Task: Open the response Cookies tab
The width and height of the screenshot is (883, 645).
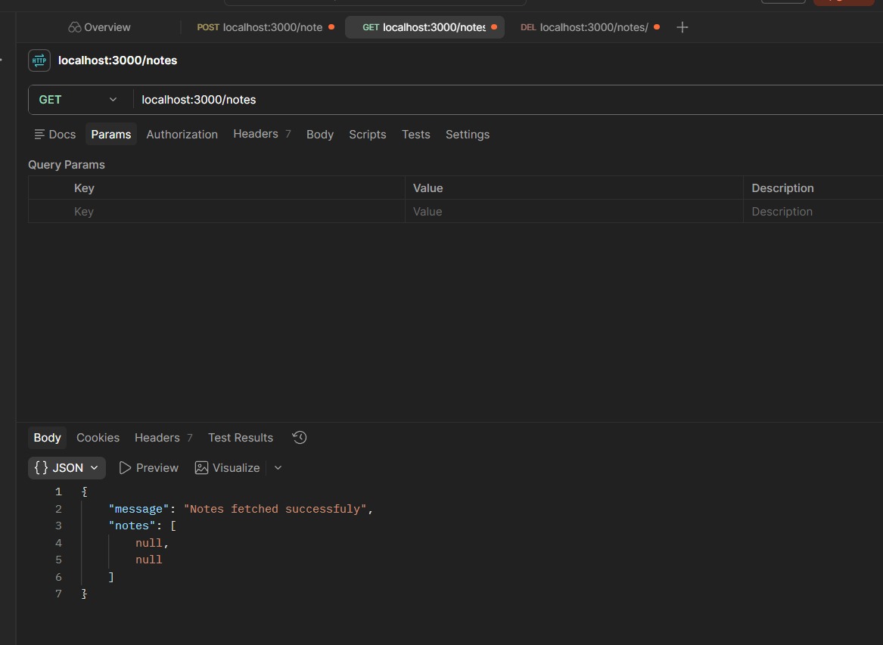Action: tap(98, 438)
